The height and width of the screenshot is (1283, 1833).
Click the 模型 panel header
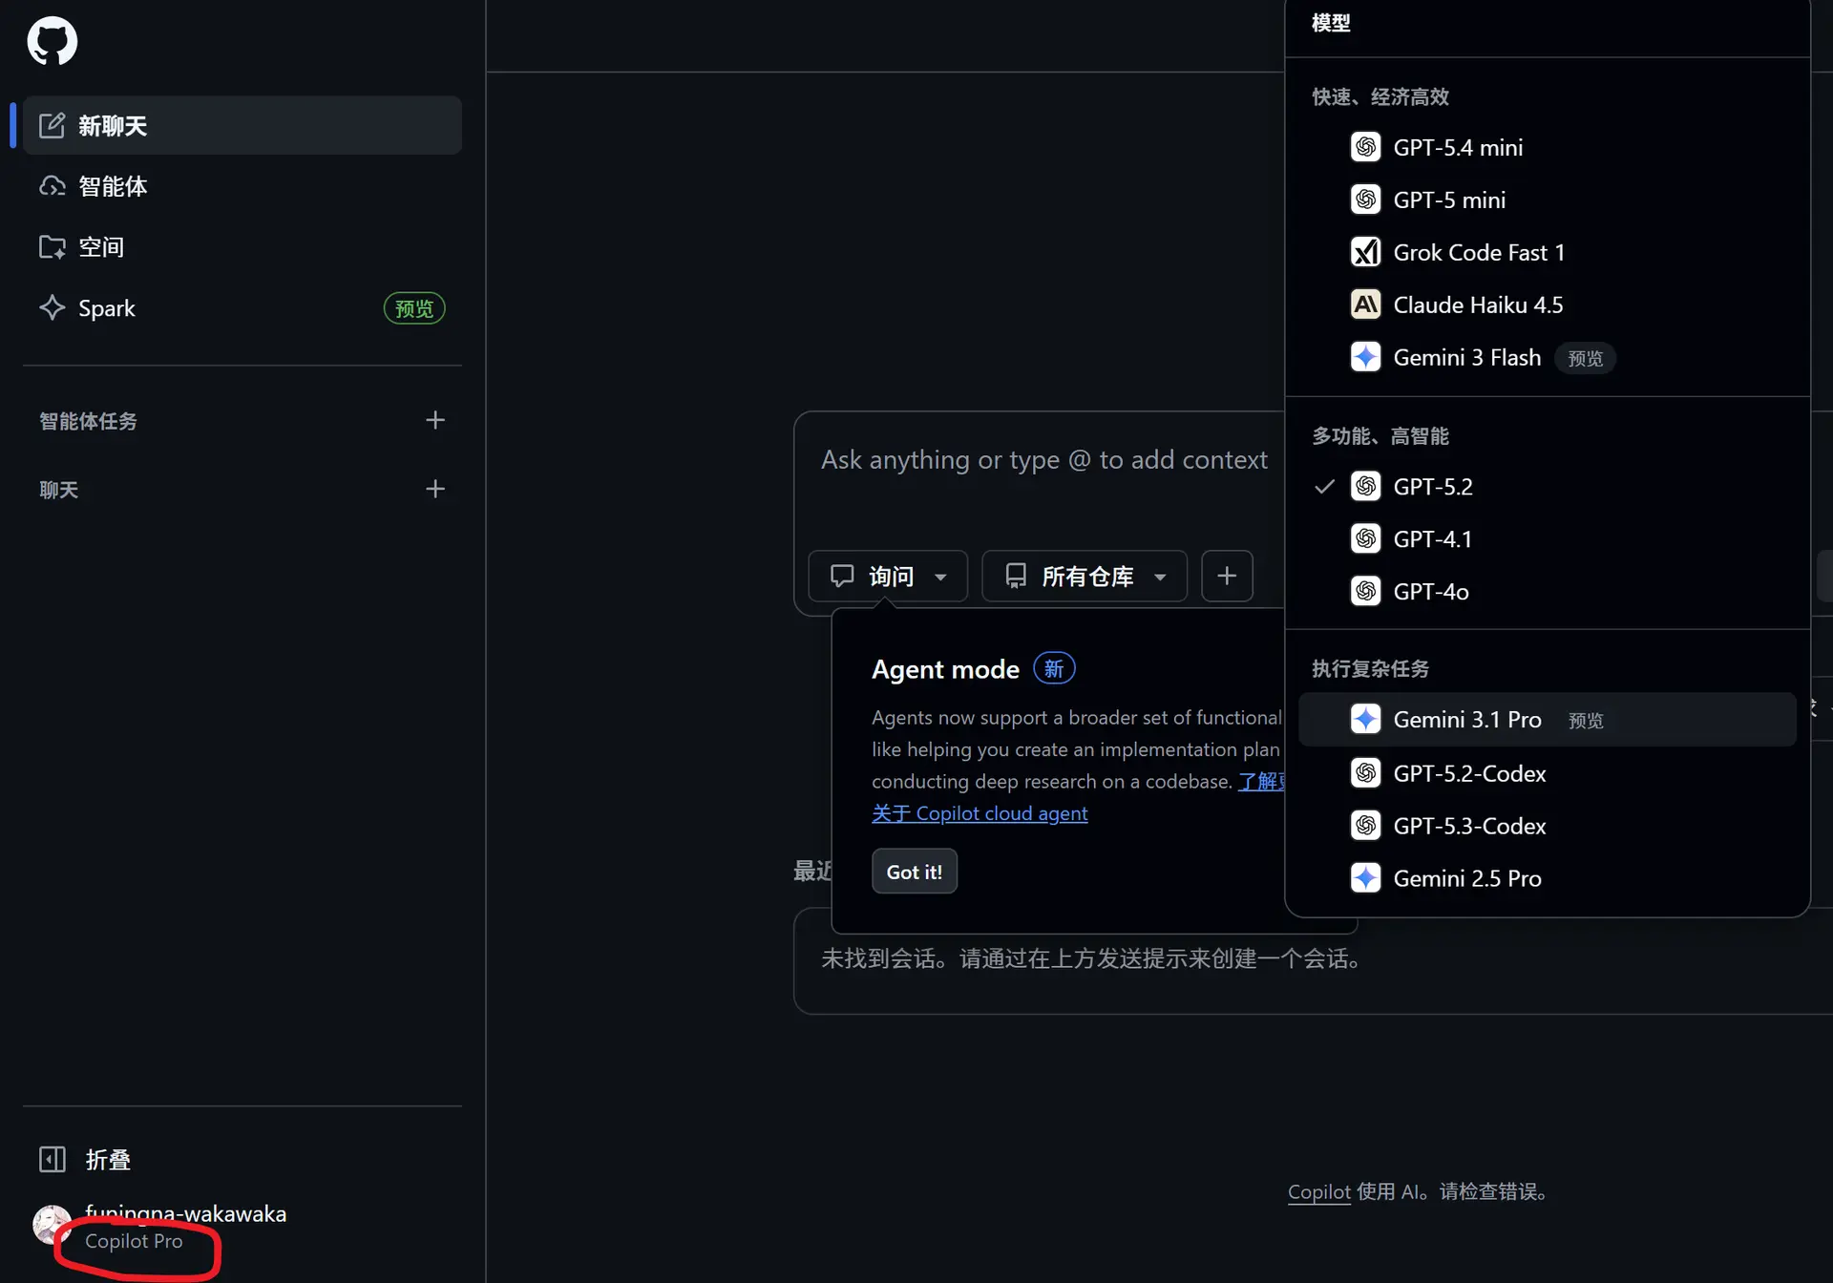click(x=1331, y=23)
